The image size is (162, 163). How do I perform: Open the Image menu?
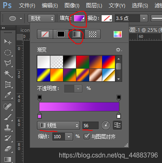tap(72, 6)
